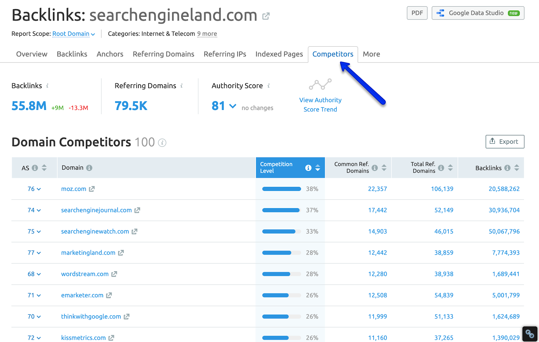Screen dimensions: 539x342
Task: Show info for Domain Competitors heading
Action: 162,143
